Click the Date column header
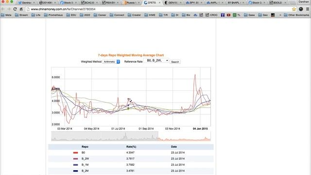 click(x=174, y=147)
